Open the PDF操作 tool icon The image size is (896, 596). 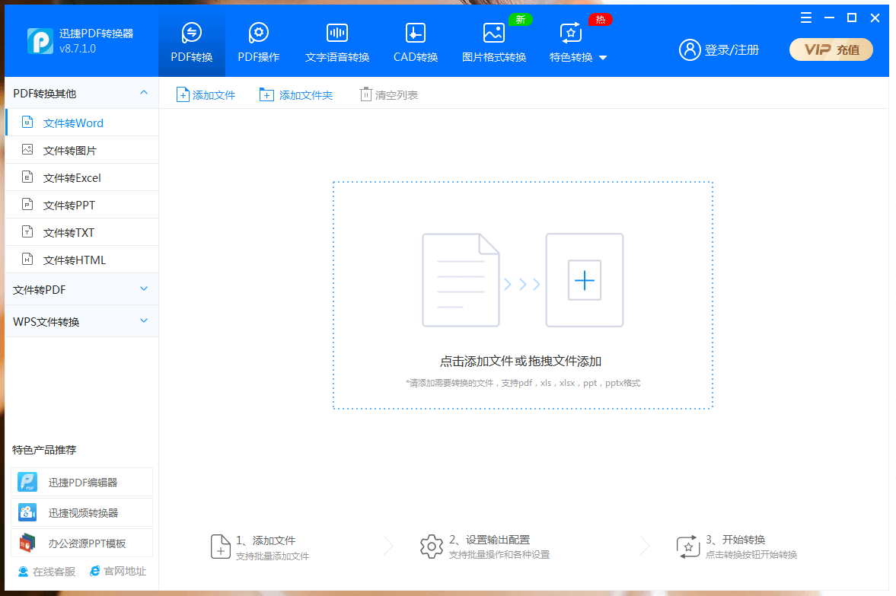coord(259,33)
